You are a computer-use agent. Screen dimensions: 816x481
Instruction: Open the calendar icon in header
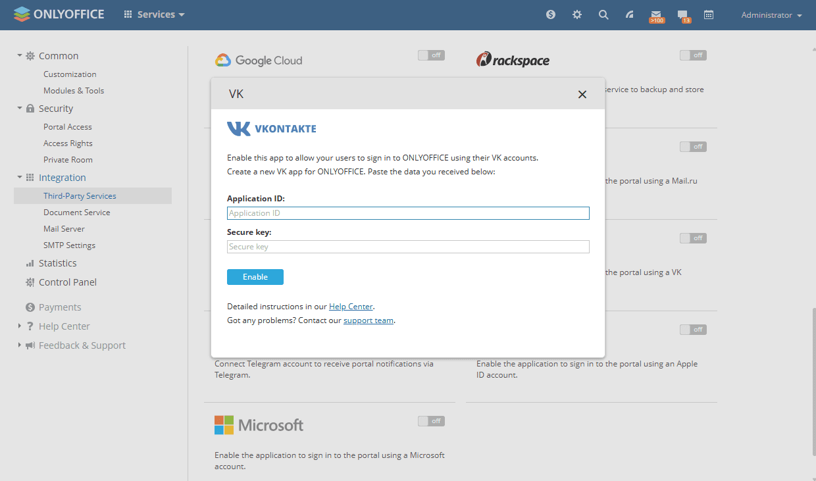(709, 14)
